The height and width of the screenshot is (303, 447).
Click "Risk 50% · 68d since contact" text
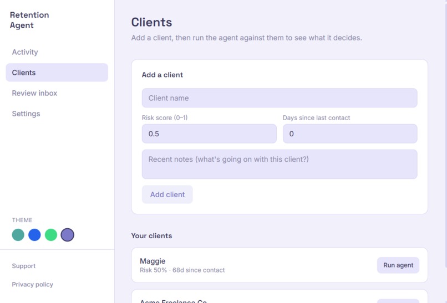click(x=182, y=270)
